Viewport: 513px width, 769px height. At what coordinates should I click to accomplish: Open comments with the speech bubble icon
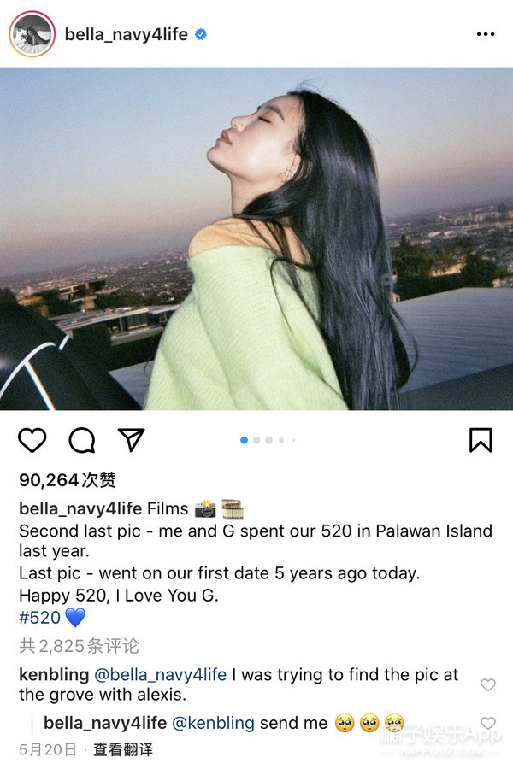coord(82,440)
